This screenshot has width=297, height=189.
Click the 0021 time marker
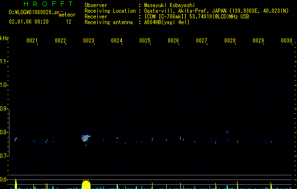[x=32, y=41]
